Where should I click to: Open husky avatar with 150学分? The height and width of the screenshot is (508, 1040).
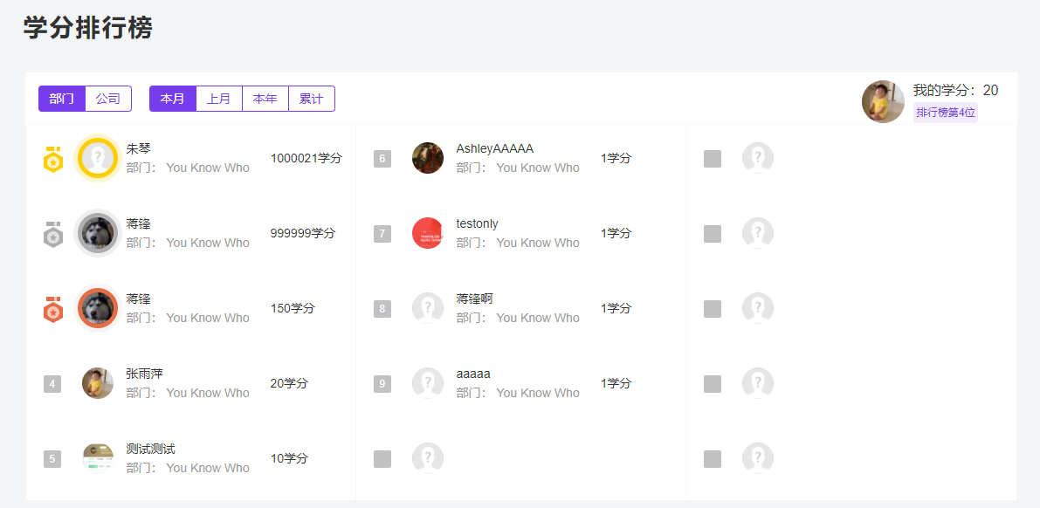[x=98, y=308]
